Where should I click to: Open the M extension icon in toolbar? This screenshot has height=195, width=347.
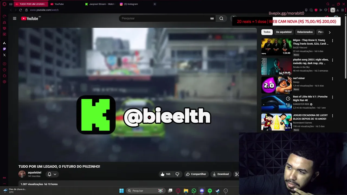[333, 10]
